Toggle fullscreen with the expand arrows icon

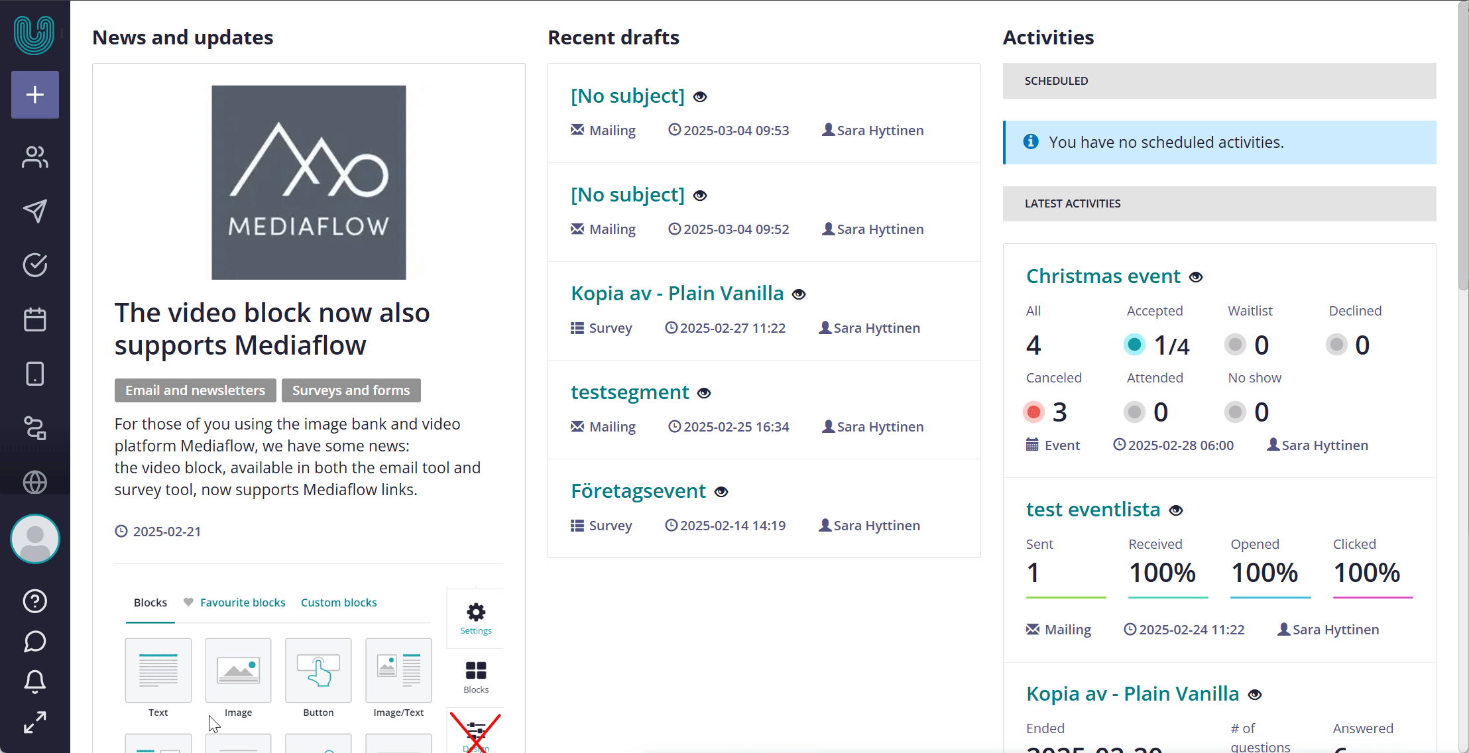(x=35, y=723)
